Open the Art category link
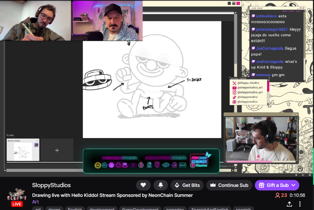 click(x=35, y=202)
